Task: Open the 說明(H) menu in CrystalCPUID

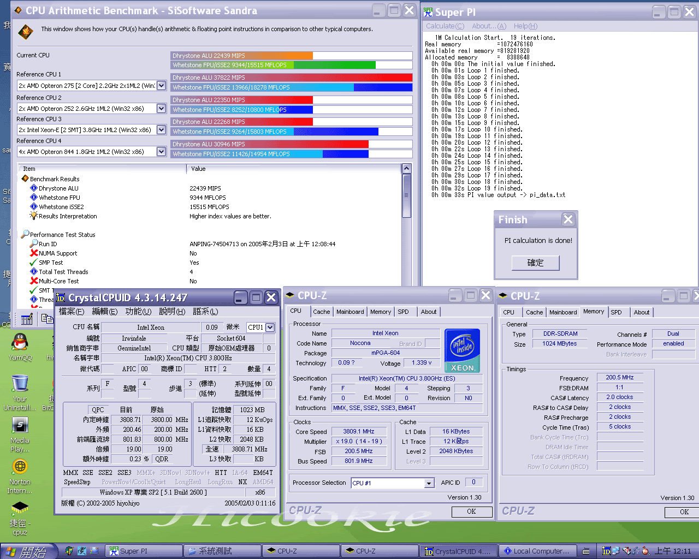Action: (x=171, y=311)
